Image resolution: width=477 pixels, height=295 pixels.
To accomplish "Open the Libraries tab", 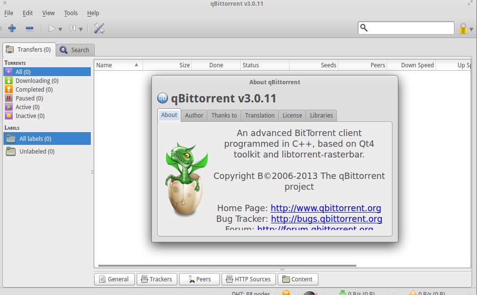I will pos(321,116).
